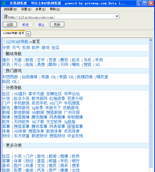Viewport: 155px width, 172px height.
Task: Click the scrollbar up arrow
Action: [x=150, y=40]
